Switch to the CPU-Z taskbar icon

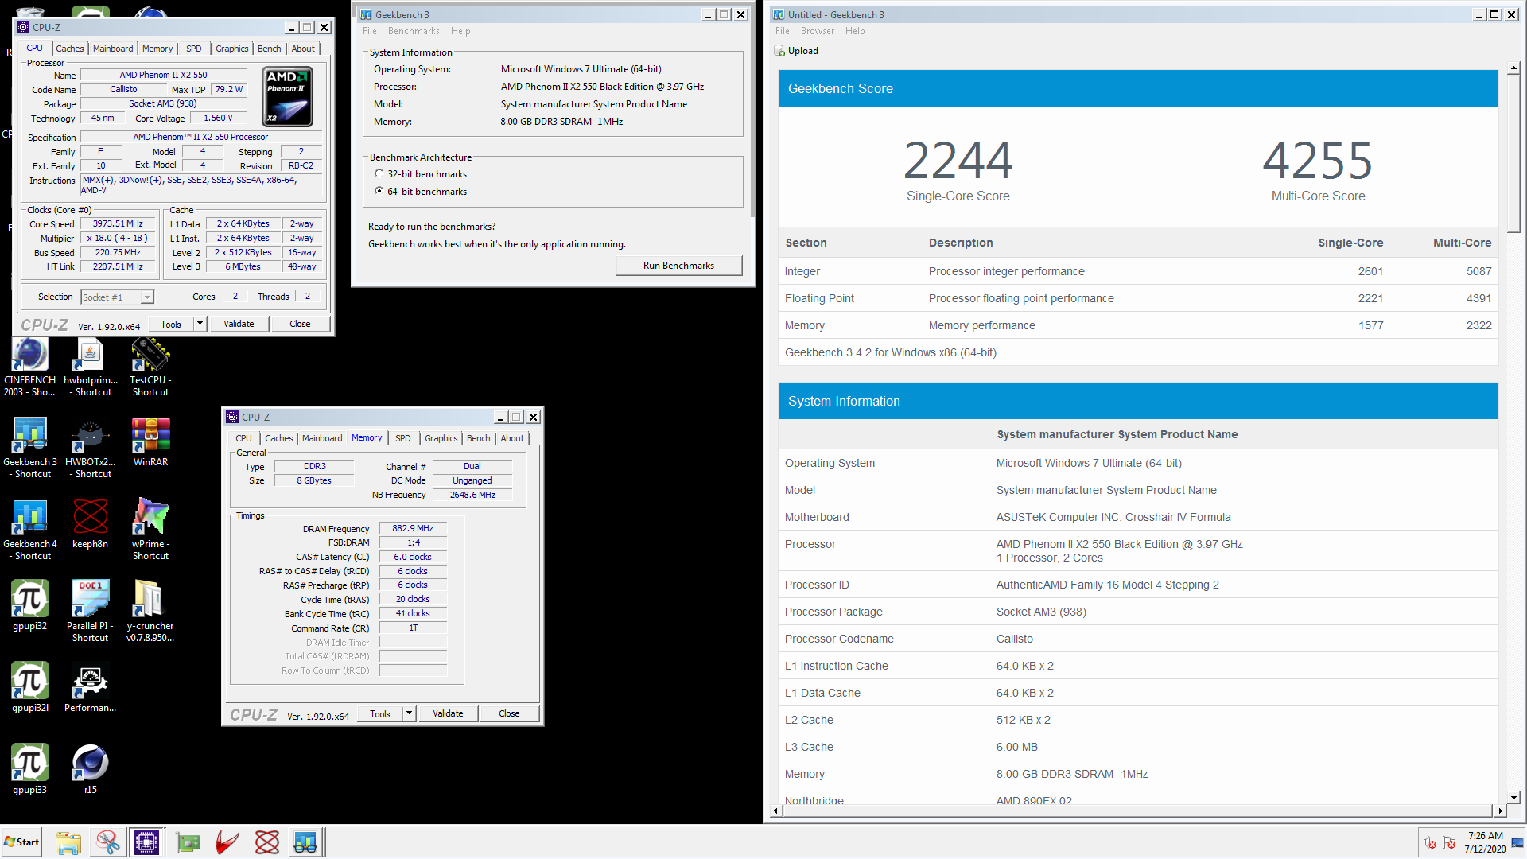(147, 842)
